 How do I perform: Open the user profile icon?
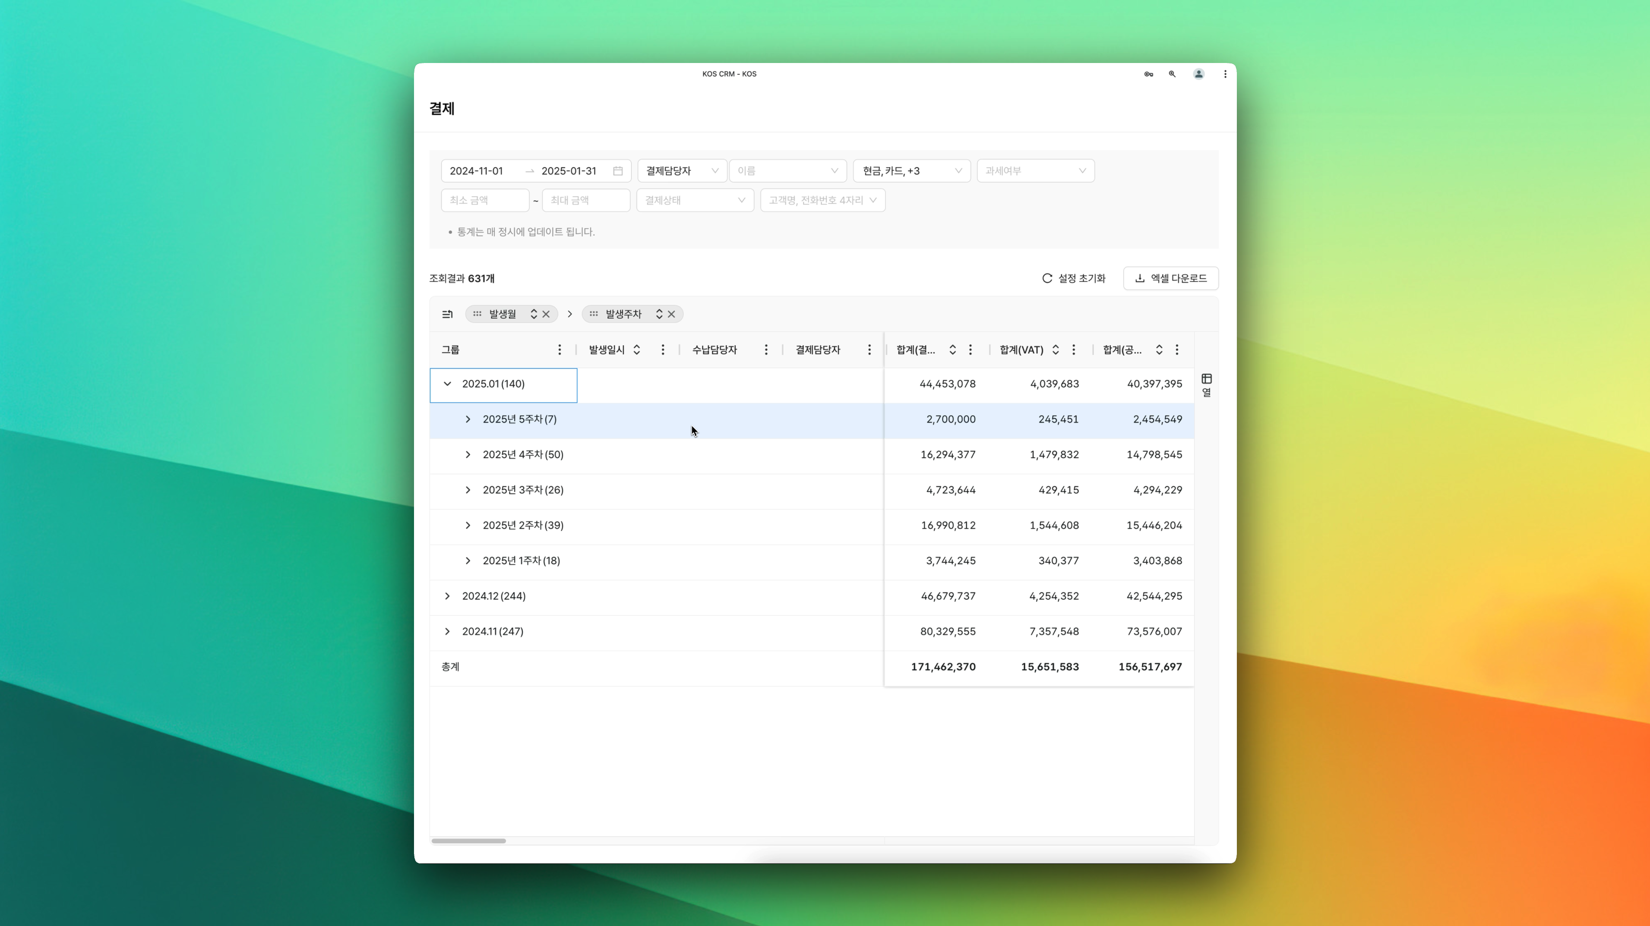1198,74
